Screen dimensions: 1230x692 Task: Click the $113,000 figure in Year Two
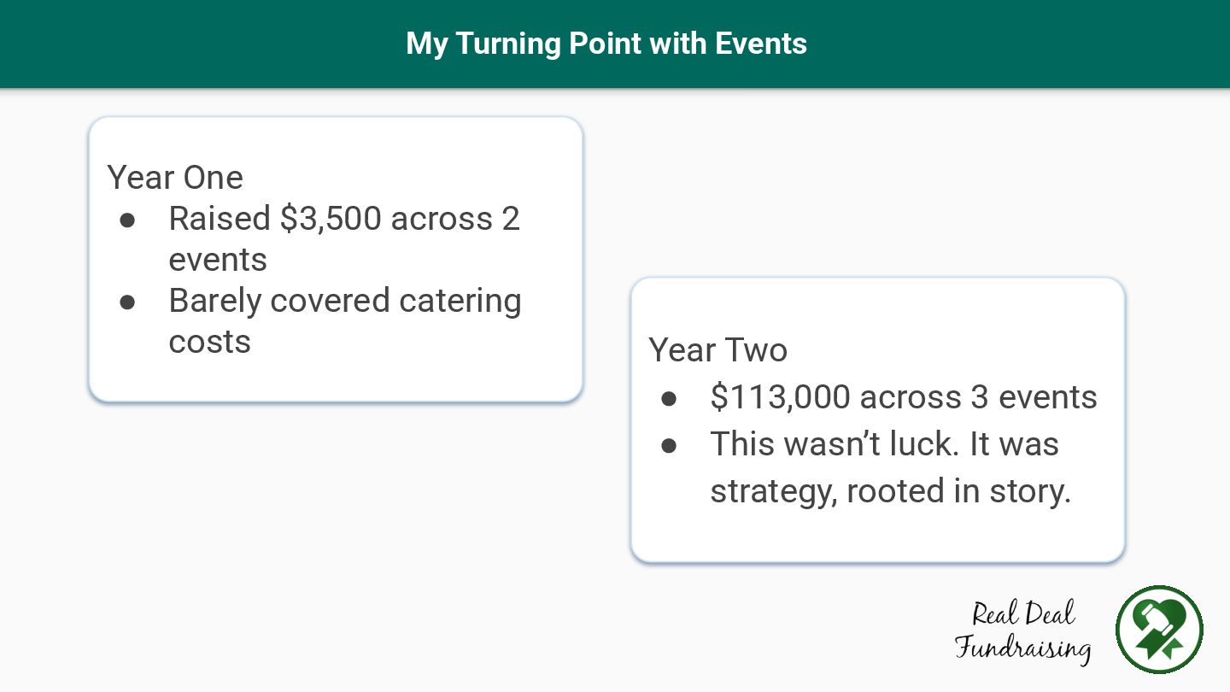click(780, 397)
